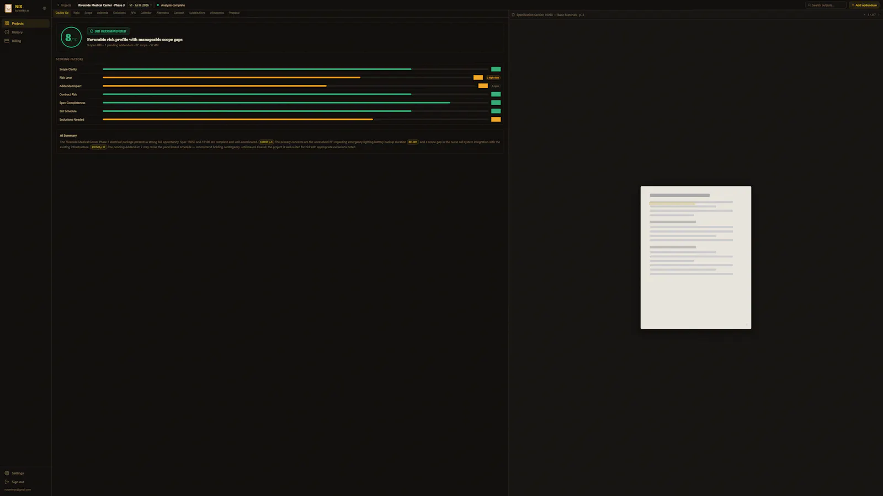Switch to the Scope tab
Screen dimensions: 883x496
(88, 13)
